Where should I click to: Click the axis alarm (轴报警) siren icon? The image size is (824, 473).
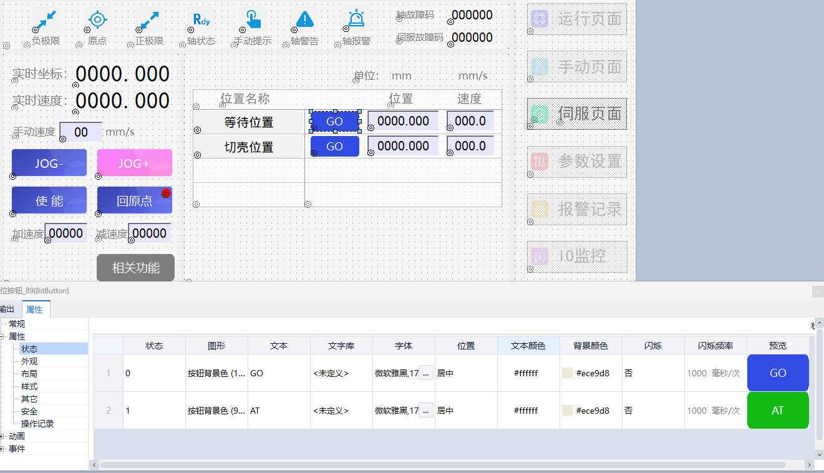pyautogui.click(x=356, y=20)
